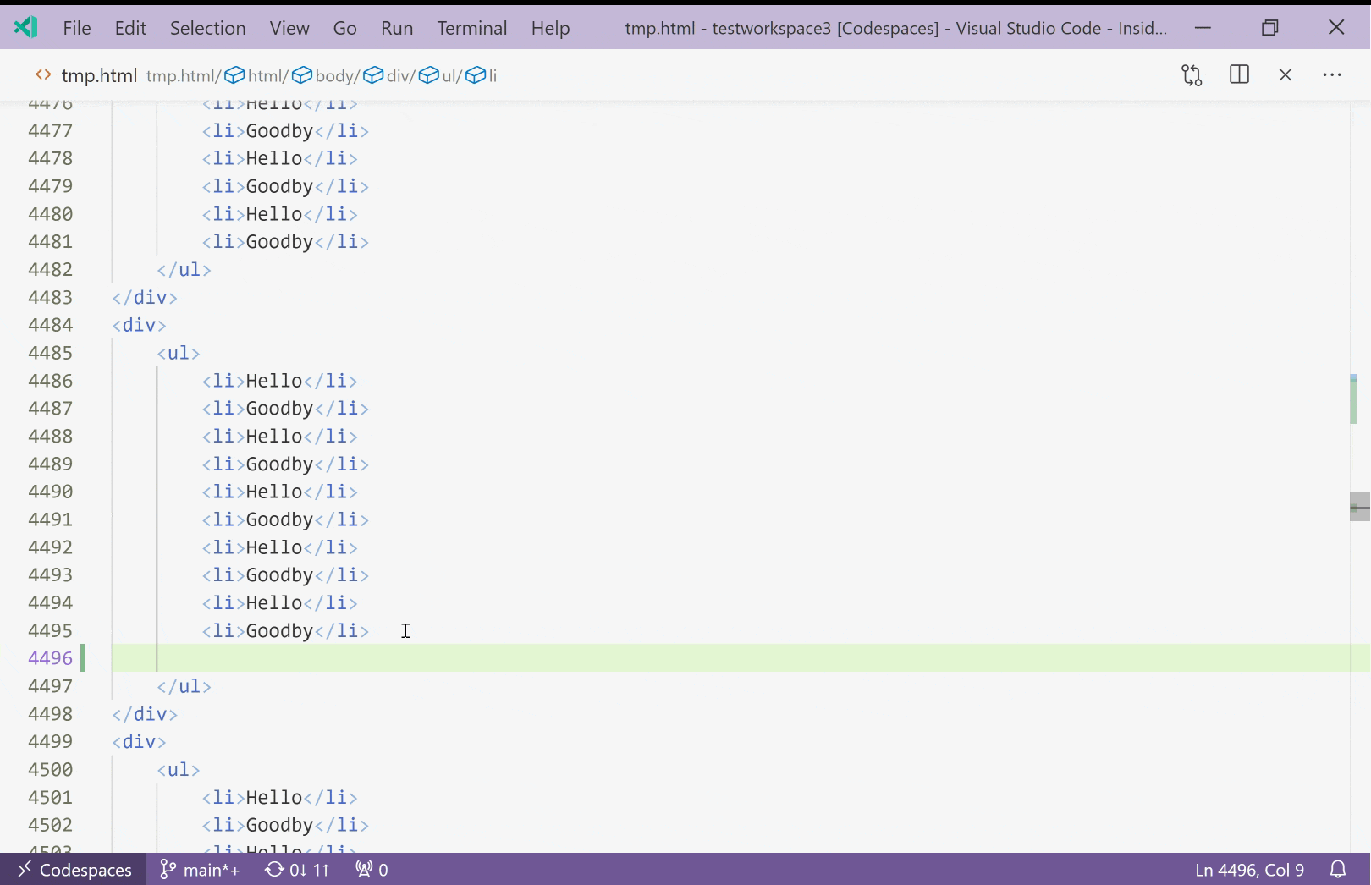Open the Terminal menu
Image resolution: width=1371 pixels, height=885 pixels.
[471, 28]
